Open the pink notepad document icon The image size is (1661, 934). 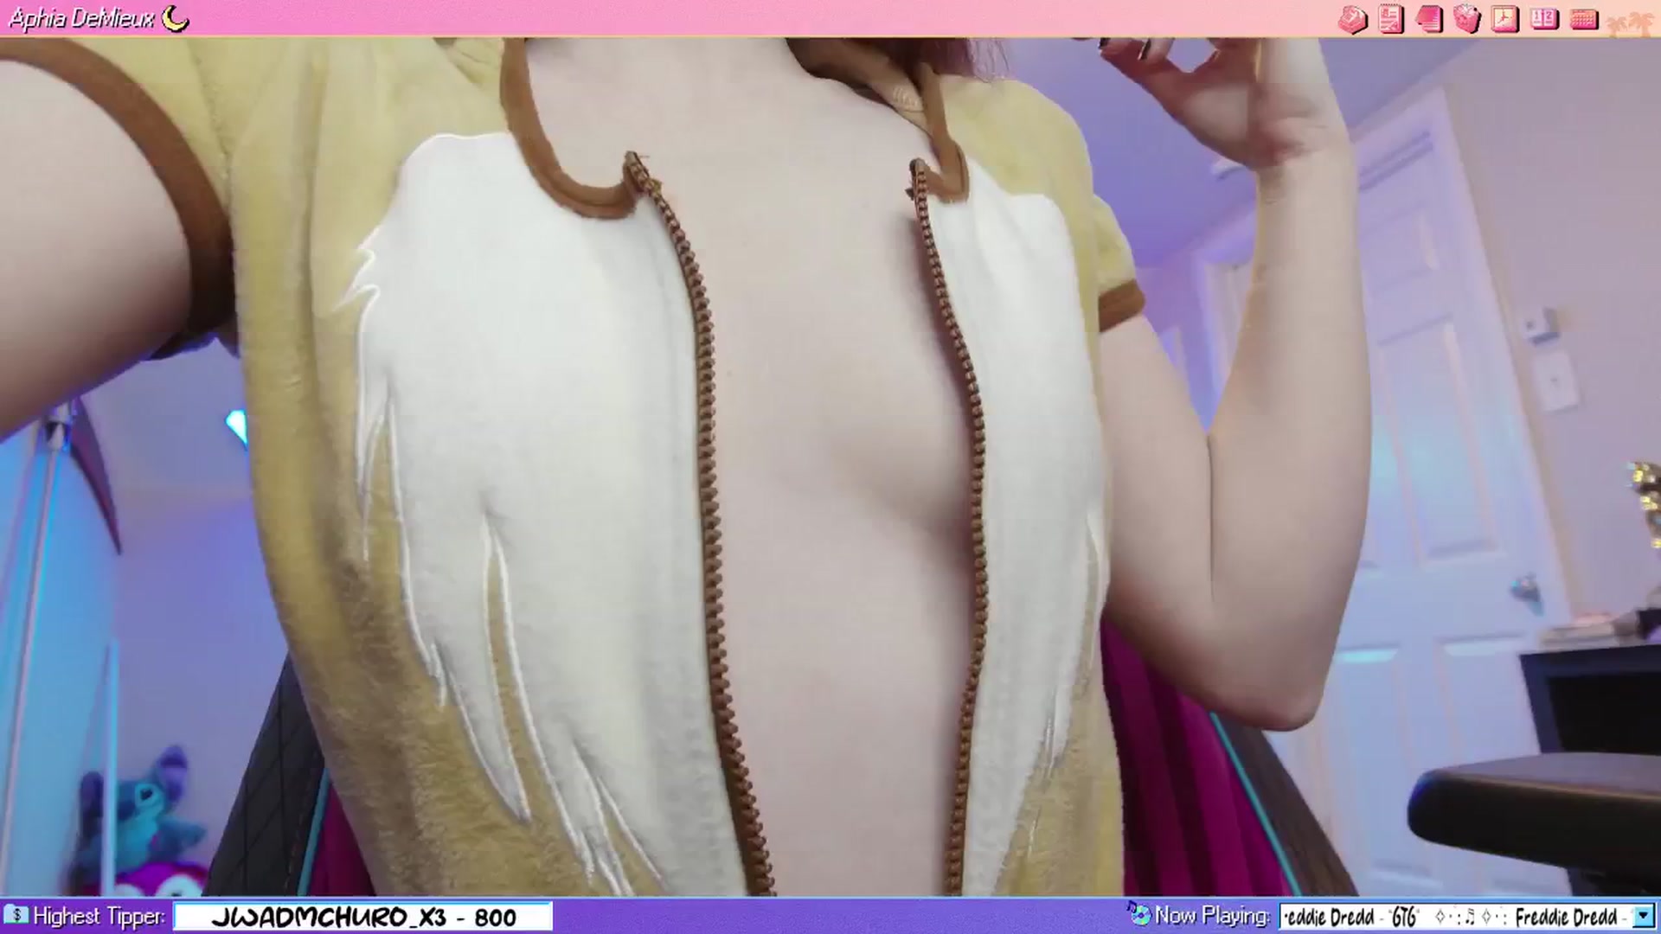[1391, 19]
